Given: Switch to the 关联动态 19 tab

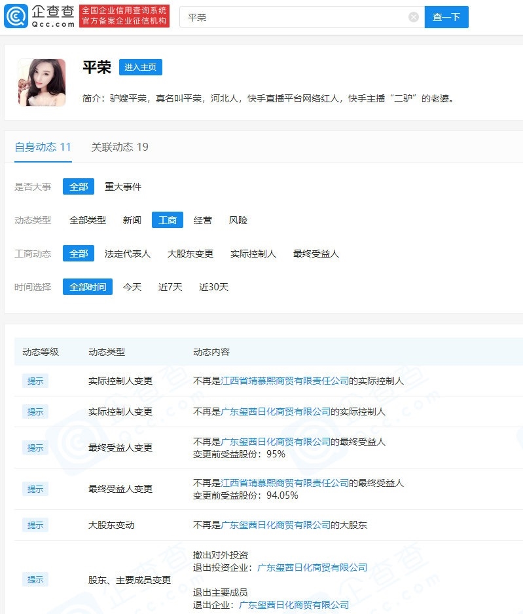Looking at the screenshot, I should pos(120,147).
